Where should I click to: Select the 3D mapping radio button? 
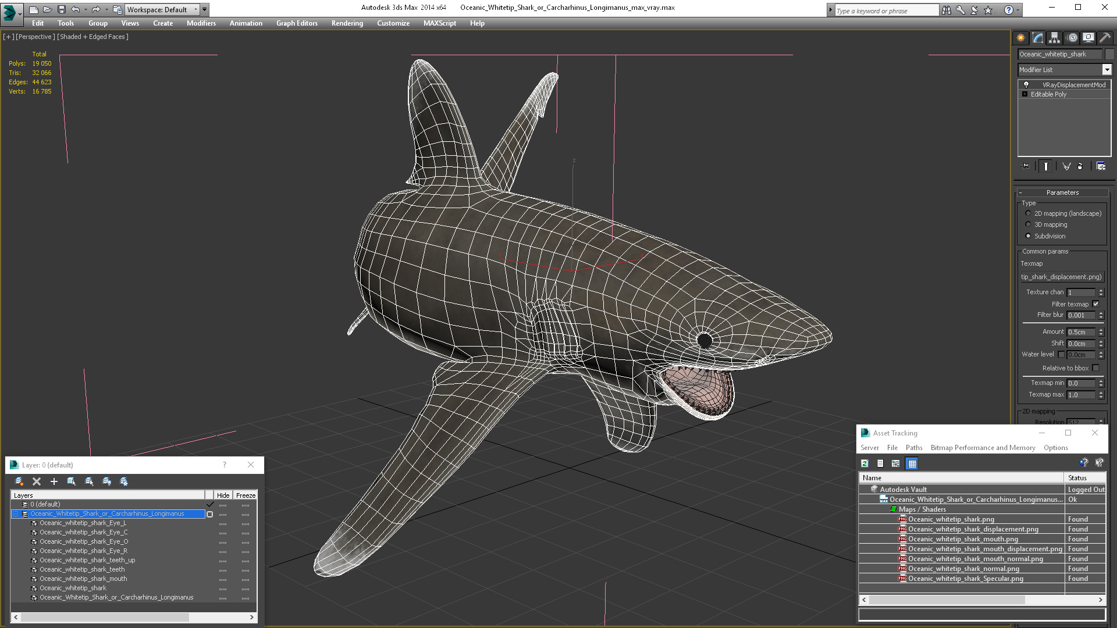pos(1028,224)
